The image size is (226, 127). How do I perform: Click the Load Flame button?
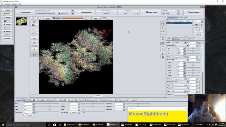tap(107, 14)
